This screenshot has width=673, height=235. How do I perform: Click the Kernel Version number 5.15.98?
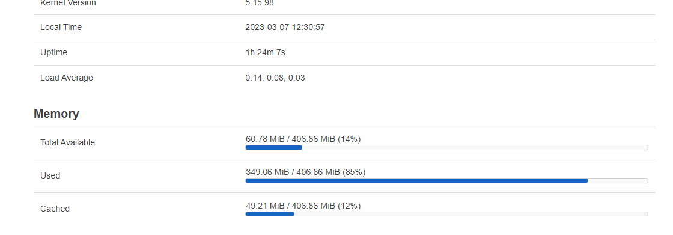click(260, 4)
